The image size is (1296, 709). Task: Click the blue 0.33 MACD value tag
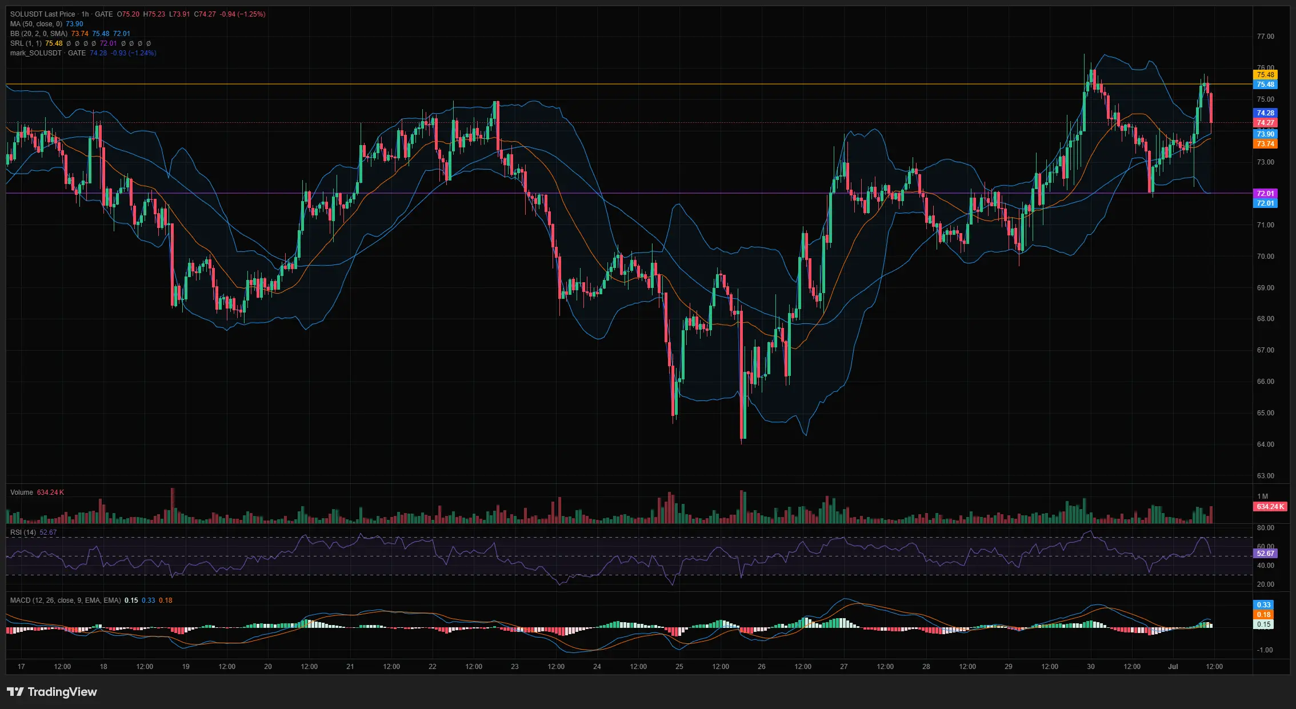coord(1263,605)
